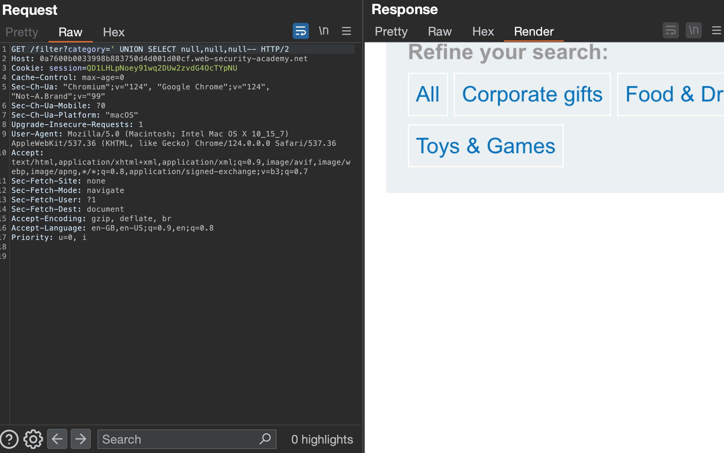Open search settings gear icon

[x=33, y=439]
